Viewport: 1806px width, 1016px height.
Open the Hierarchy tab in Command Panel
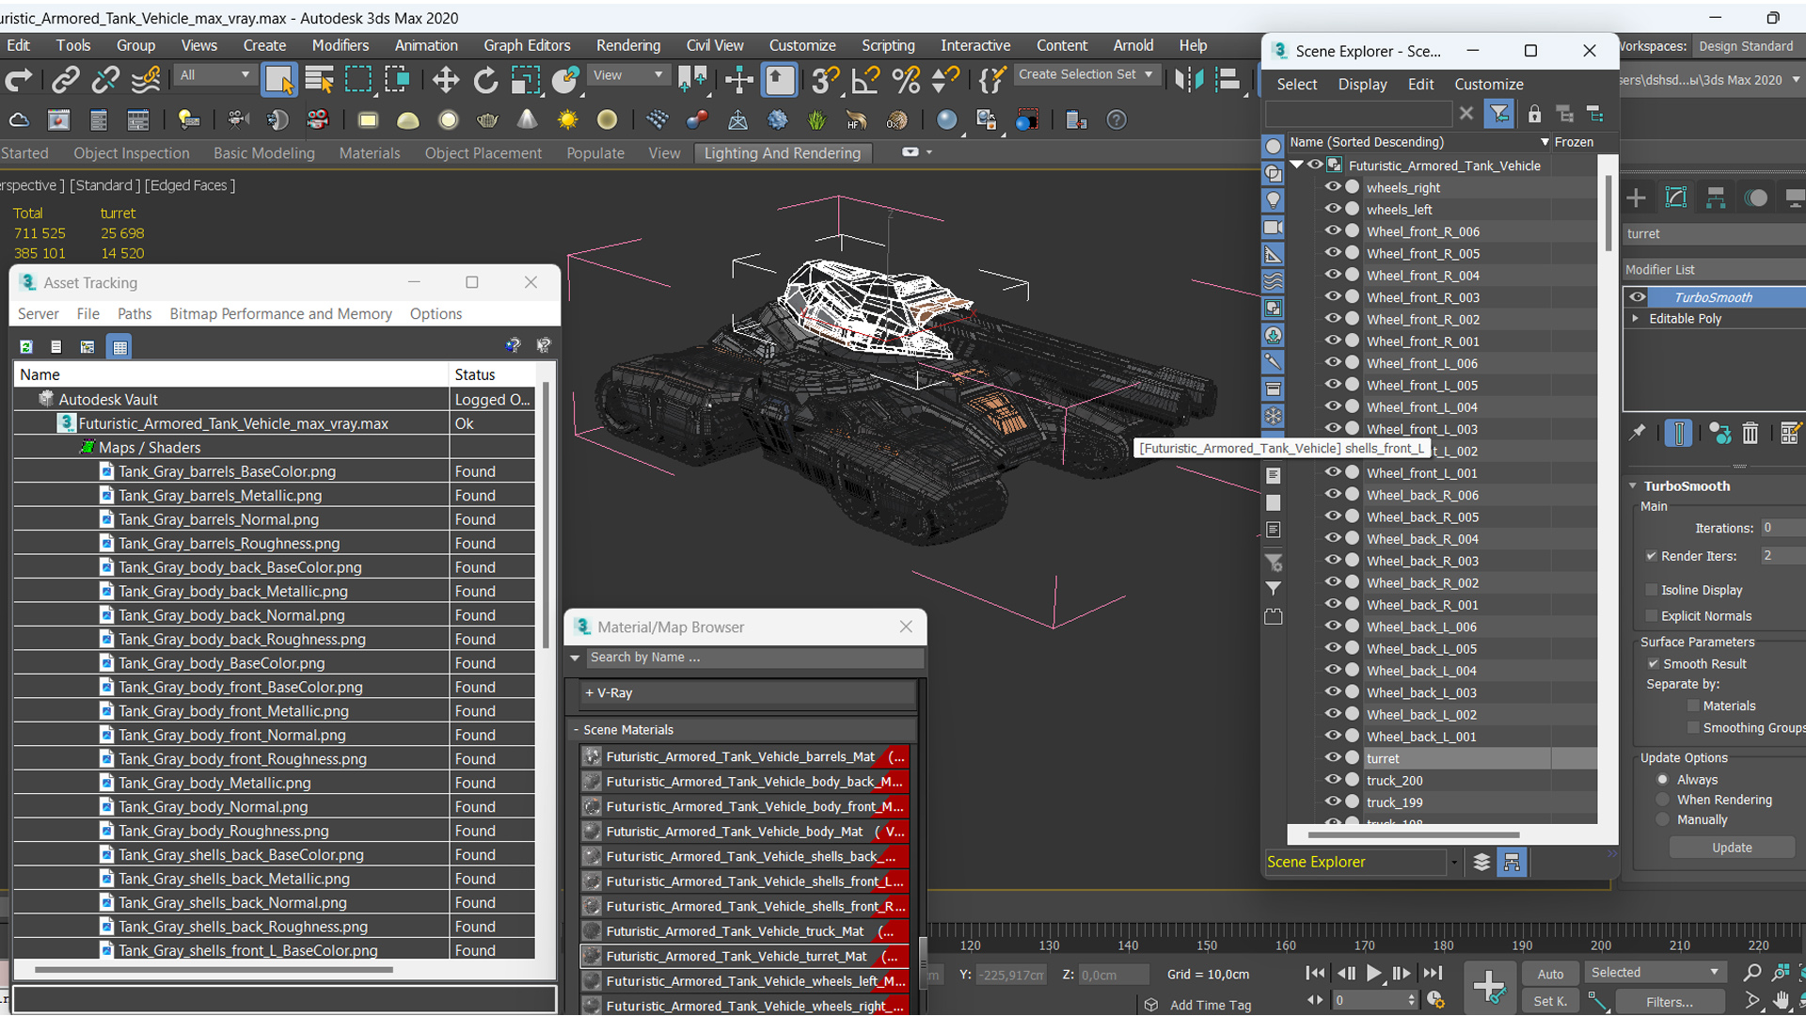point(1716,198)
